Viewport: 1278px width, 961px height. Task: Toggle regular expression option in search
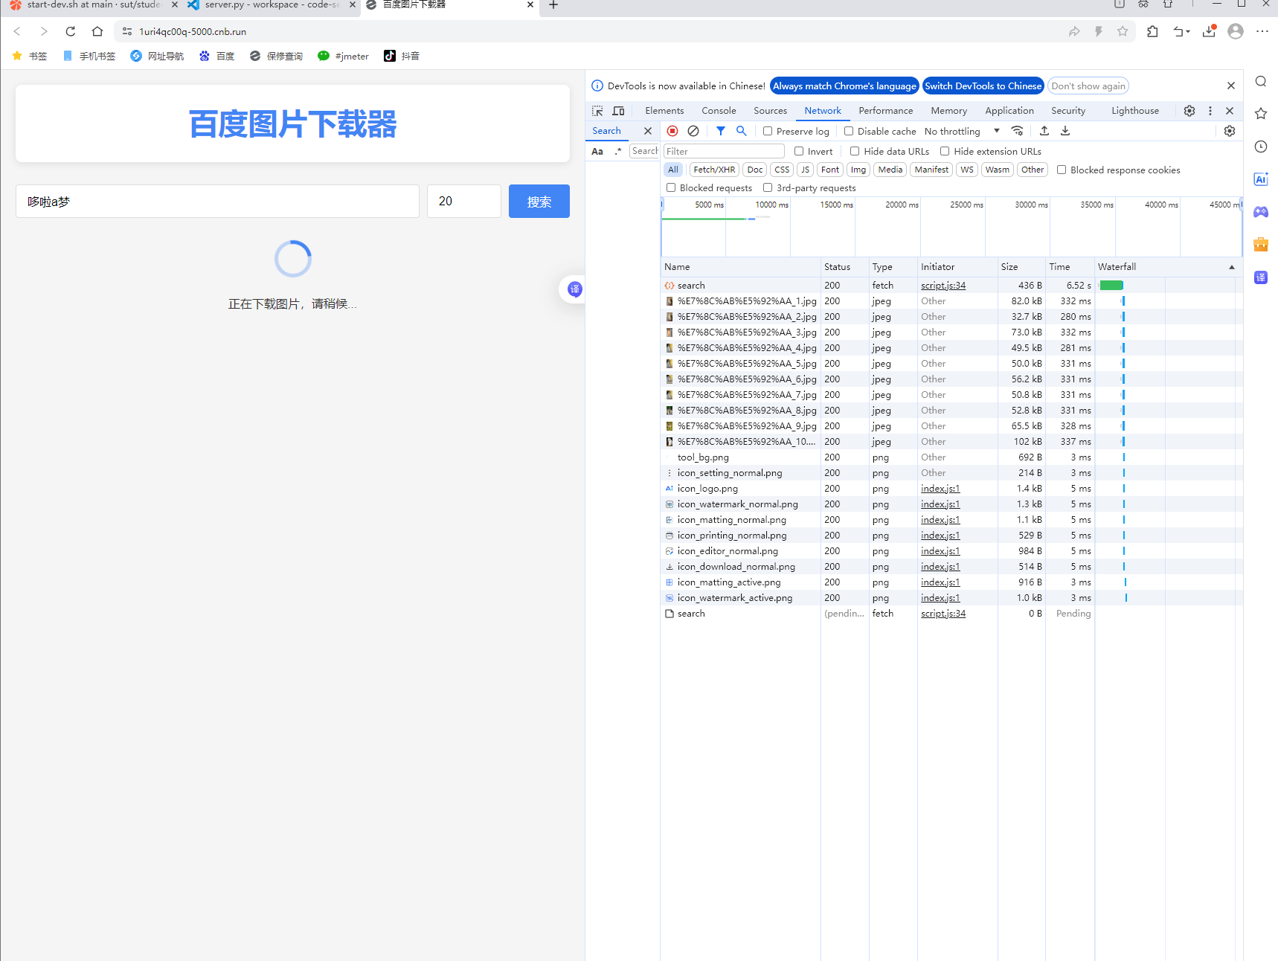point(618,151)
